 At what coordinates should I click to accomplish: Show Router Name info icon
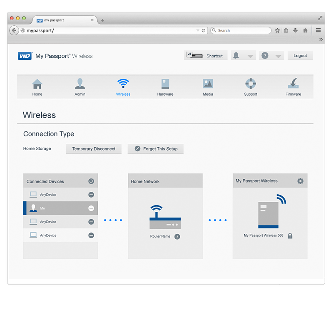177,237
